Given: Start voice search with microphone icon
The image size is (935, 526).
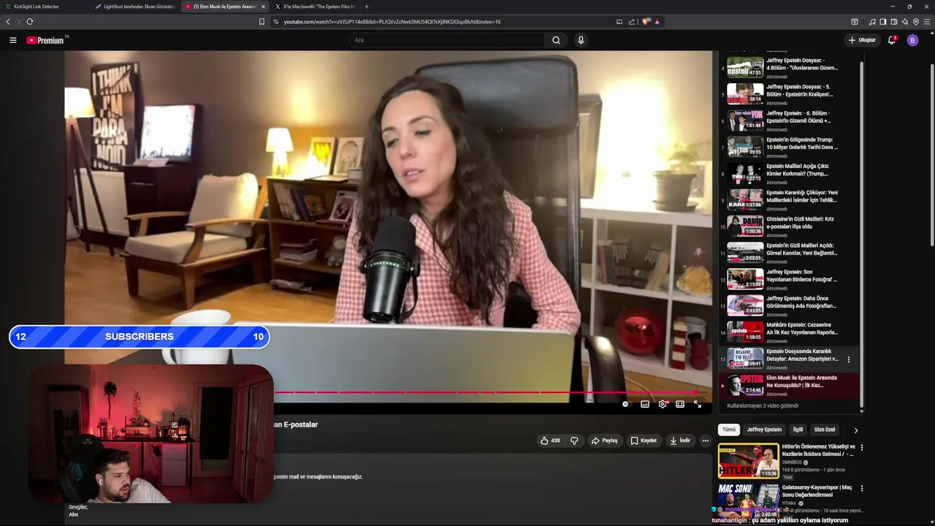Looking at the screenshot, I should pyautogui.click(x=581, y=40).
